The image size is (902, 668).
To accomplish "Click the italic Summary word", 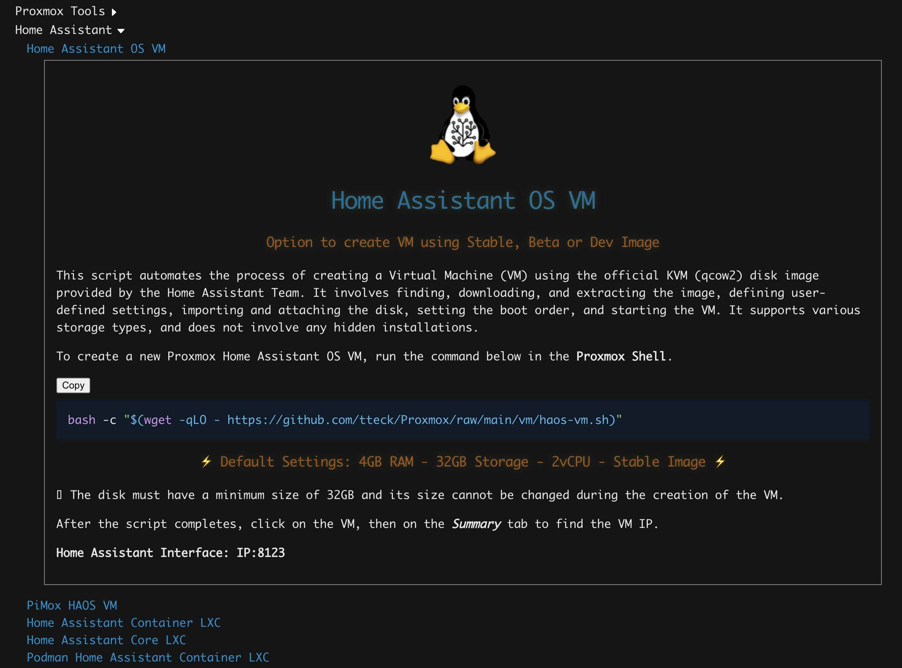I will point(476,524).
